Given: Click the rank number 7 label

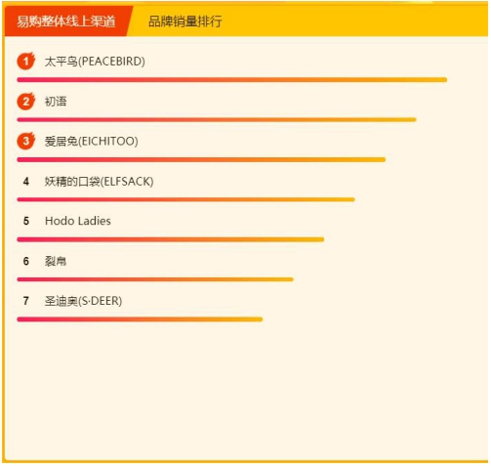Looking at the screenshot, I should [26, 301].
